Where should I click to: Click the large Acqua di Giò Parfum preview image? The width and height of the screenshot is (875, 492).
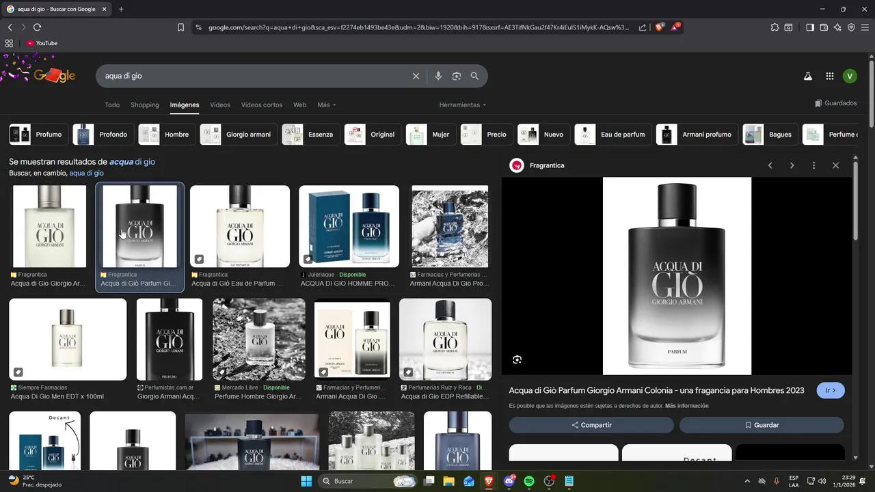point(677,276)
